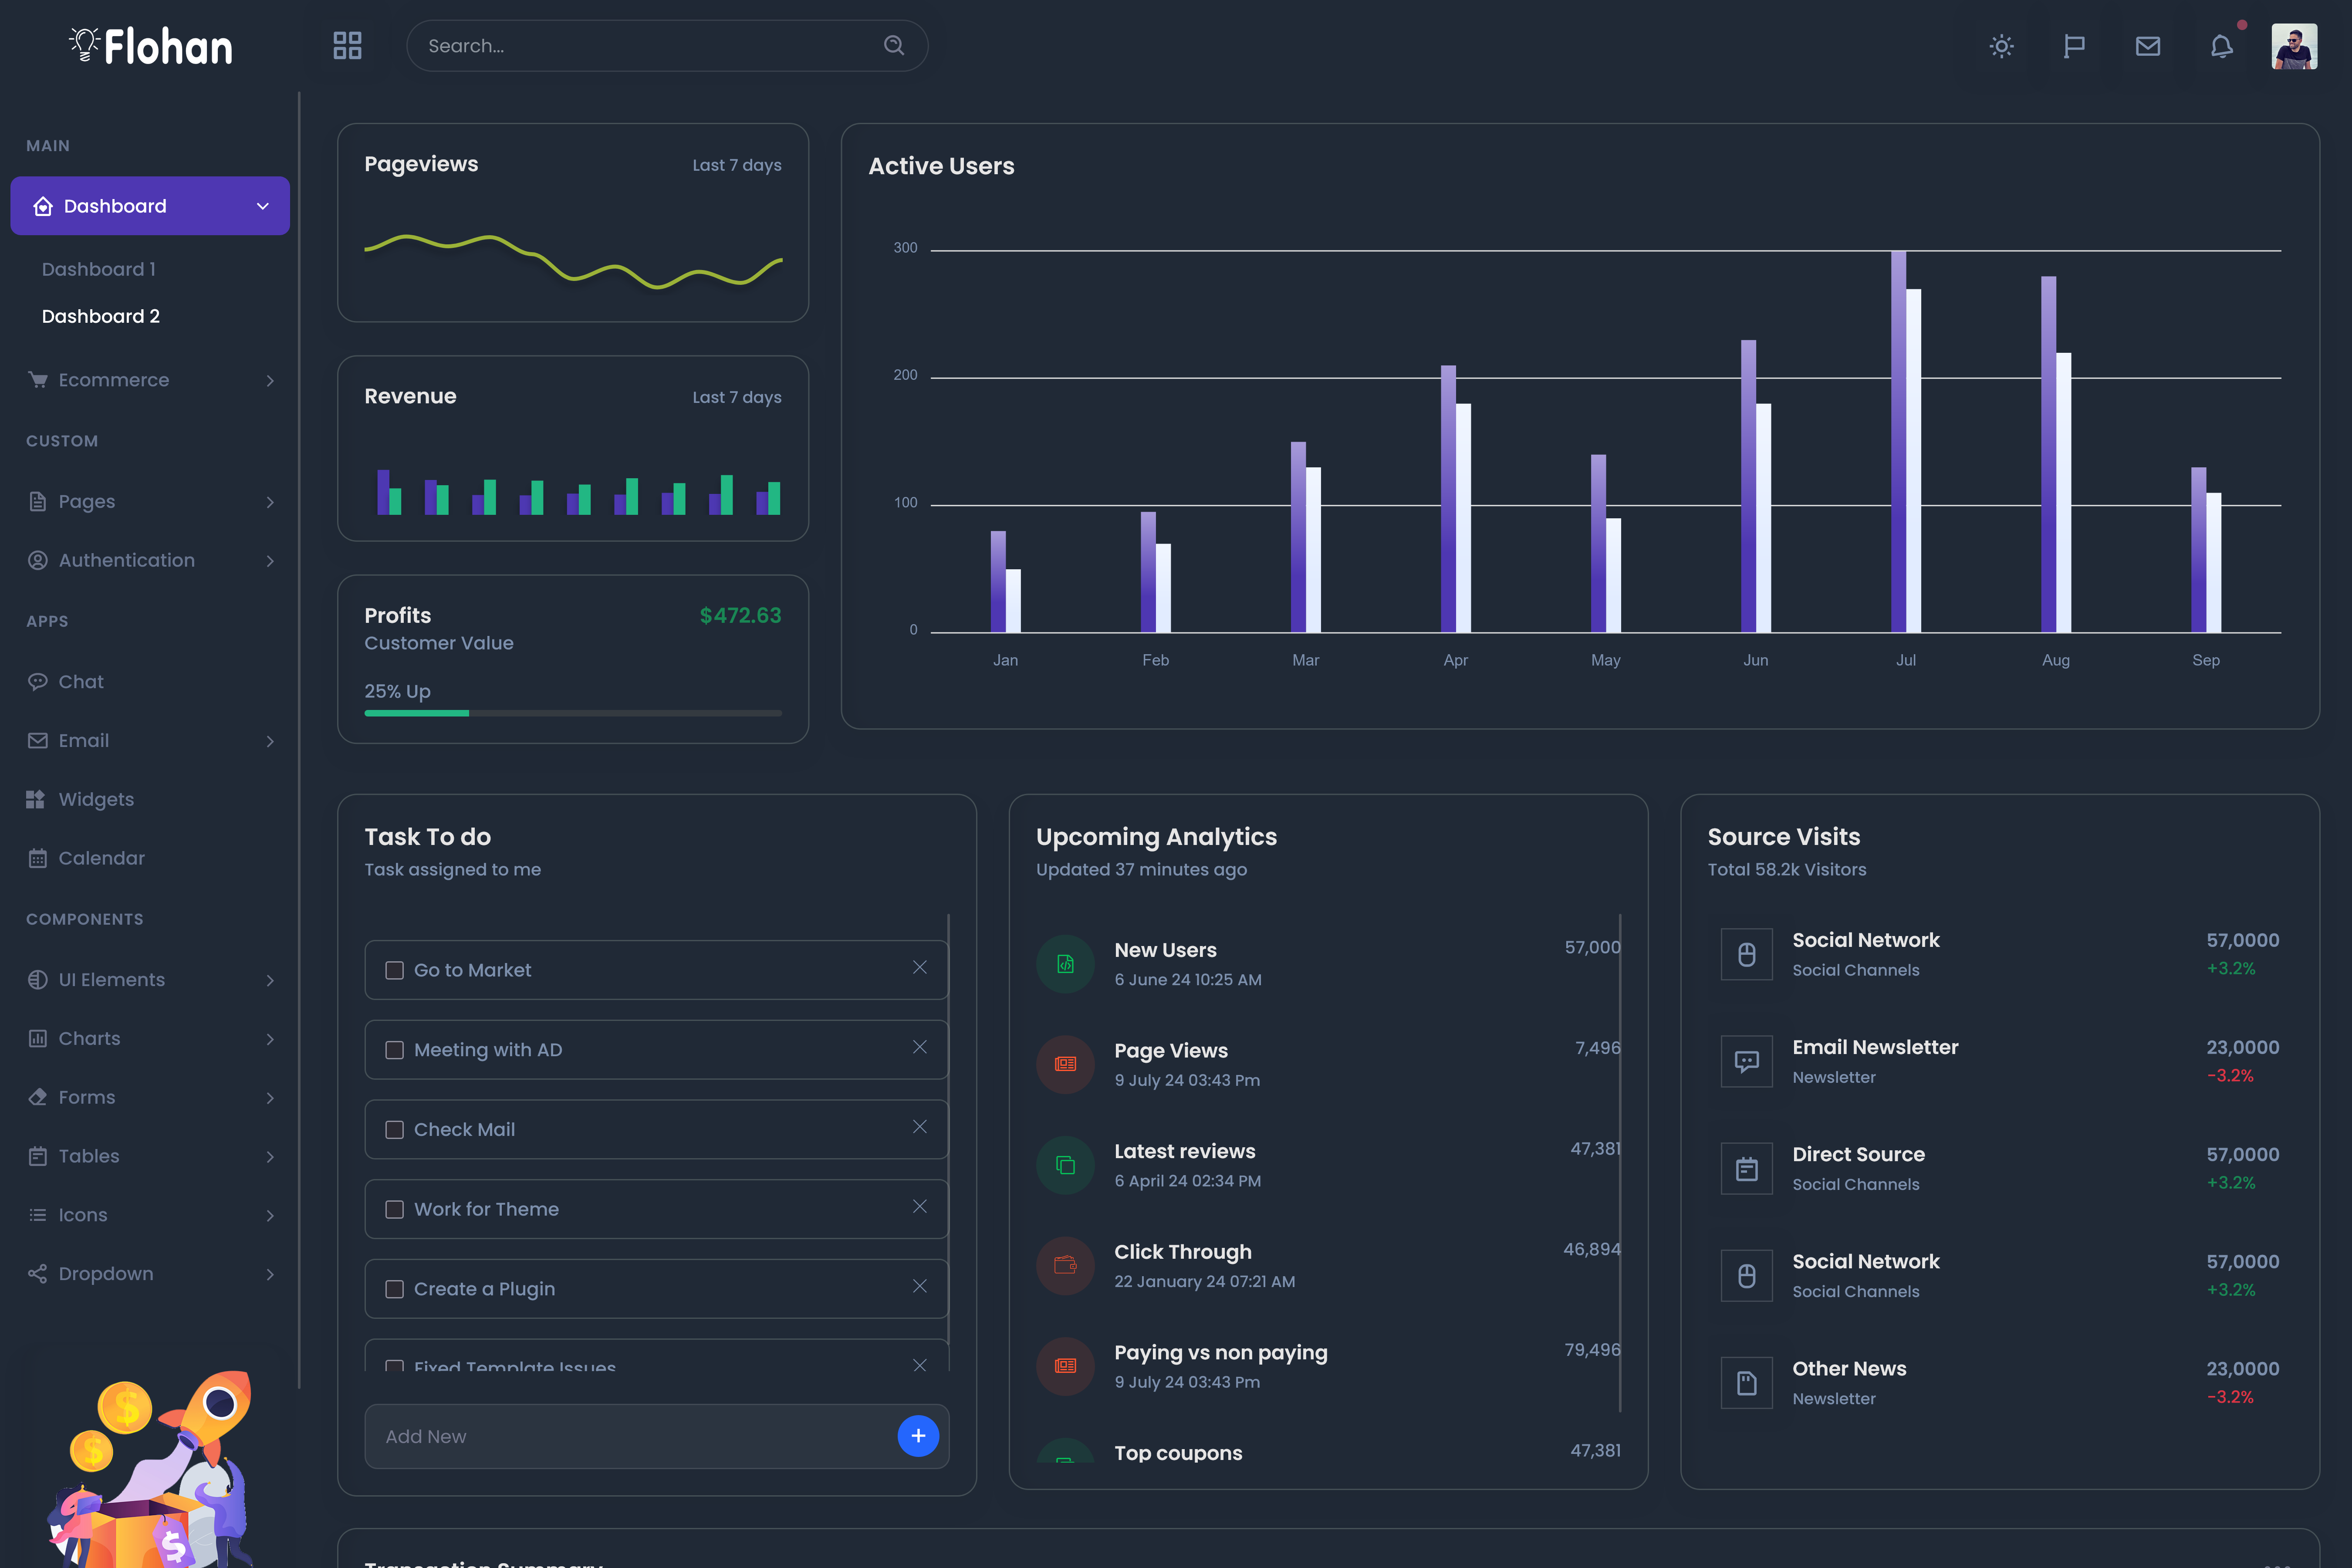Click the Profits progress bar
Screen dimensions: 2352x1568
[x=573, y=713]
